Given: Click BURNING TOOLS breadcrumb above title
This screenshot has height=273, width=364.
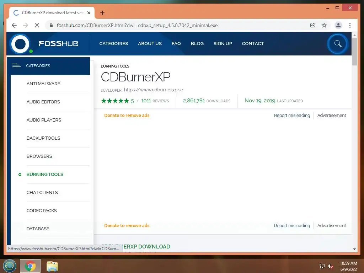Looking at the screenshot, I should 115,66.
